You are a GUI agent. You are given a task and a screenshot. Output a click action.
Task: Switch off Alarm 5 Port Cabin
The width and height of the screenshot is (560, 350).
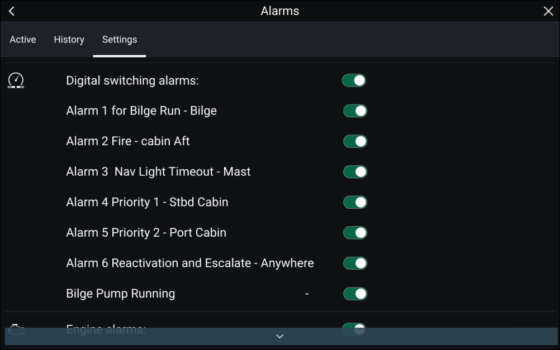coord(355,233)
